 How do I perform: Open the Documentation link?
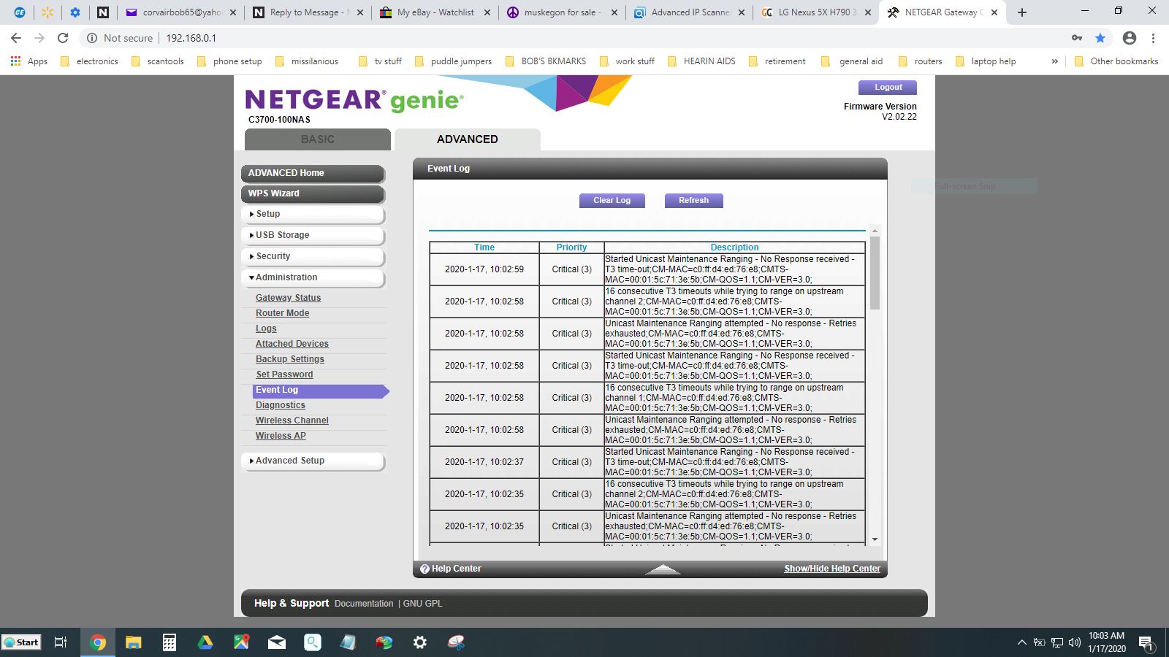(x=364, y=604)
